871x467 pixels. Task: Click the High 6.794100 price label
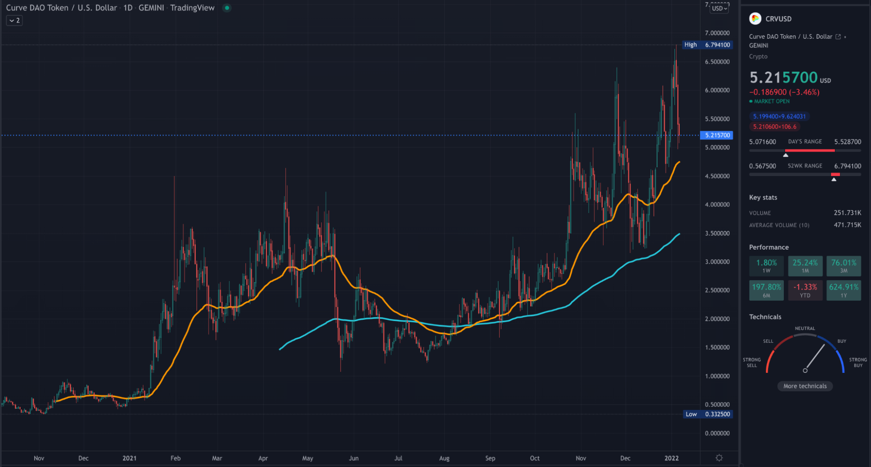point(707,44)
